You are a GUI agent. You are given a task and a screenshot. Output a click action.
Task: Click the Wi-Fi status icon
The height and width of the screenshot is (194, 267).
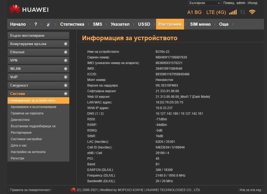(252, 12)
